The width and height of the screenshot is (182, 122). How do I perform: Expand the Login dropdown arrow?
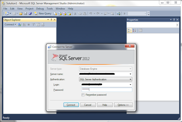click(130, 85)
